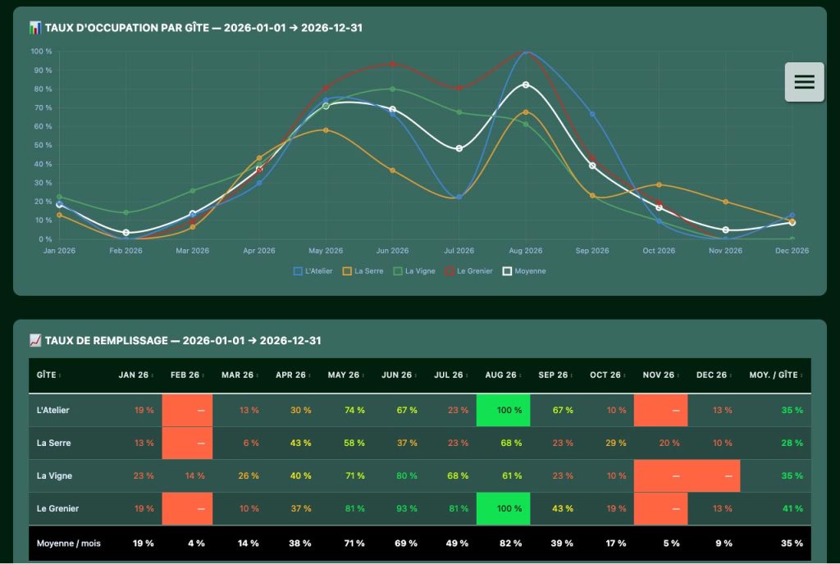The height and width of the screenshot is (564, 840).
Task: Click La Vigne data point at Jun 2026
Action: pos(393,89)
